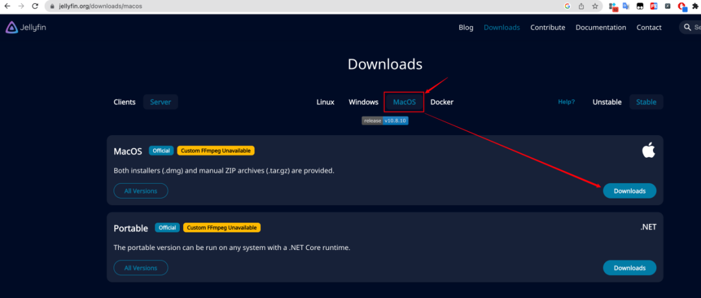Open Documentation in navigation

(x=601, y=28)
